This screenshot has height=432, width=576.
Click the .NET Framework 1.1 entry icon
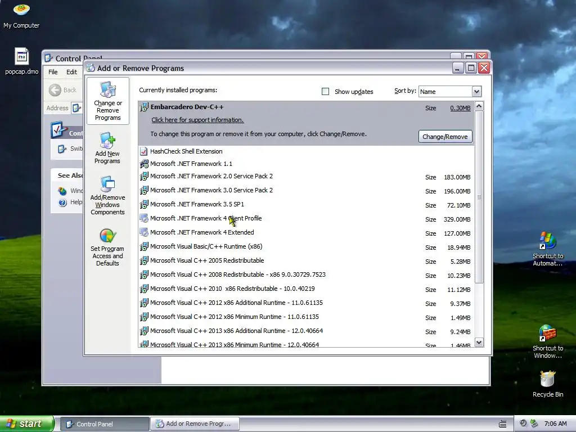(144, 164)
